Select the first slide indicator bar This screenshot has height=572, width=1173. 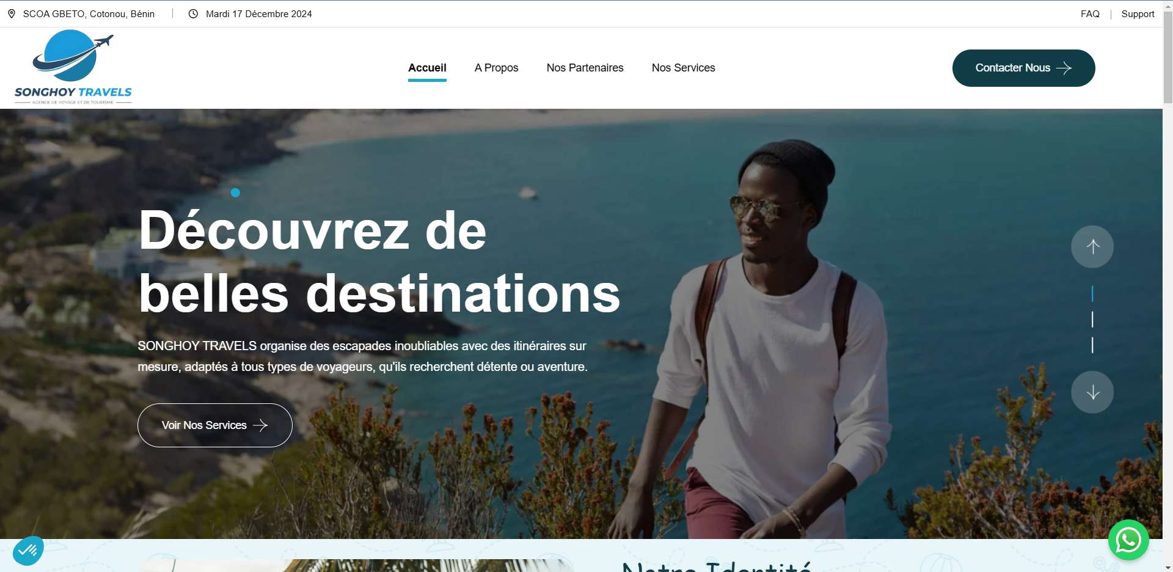click(1092, 293)
